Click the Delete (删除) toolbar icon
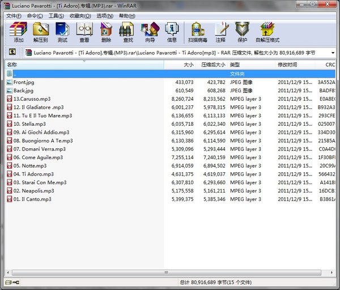This screenshot has width=340, height=290. [107, 29]
